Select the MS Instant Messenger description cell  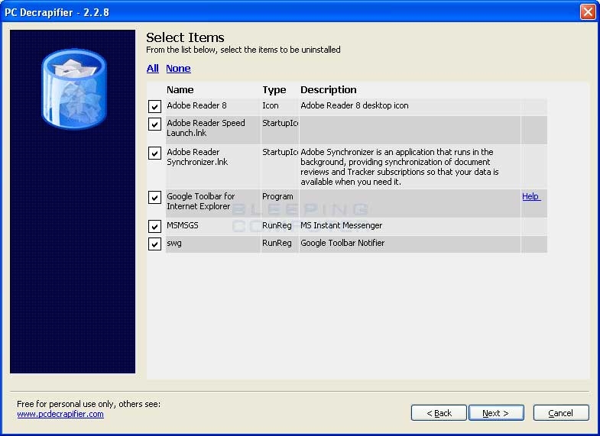[342, 226]
